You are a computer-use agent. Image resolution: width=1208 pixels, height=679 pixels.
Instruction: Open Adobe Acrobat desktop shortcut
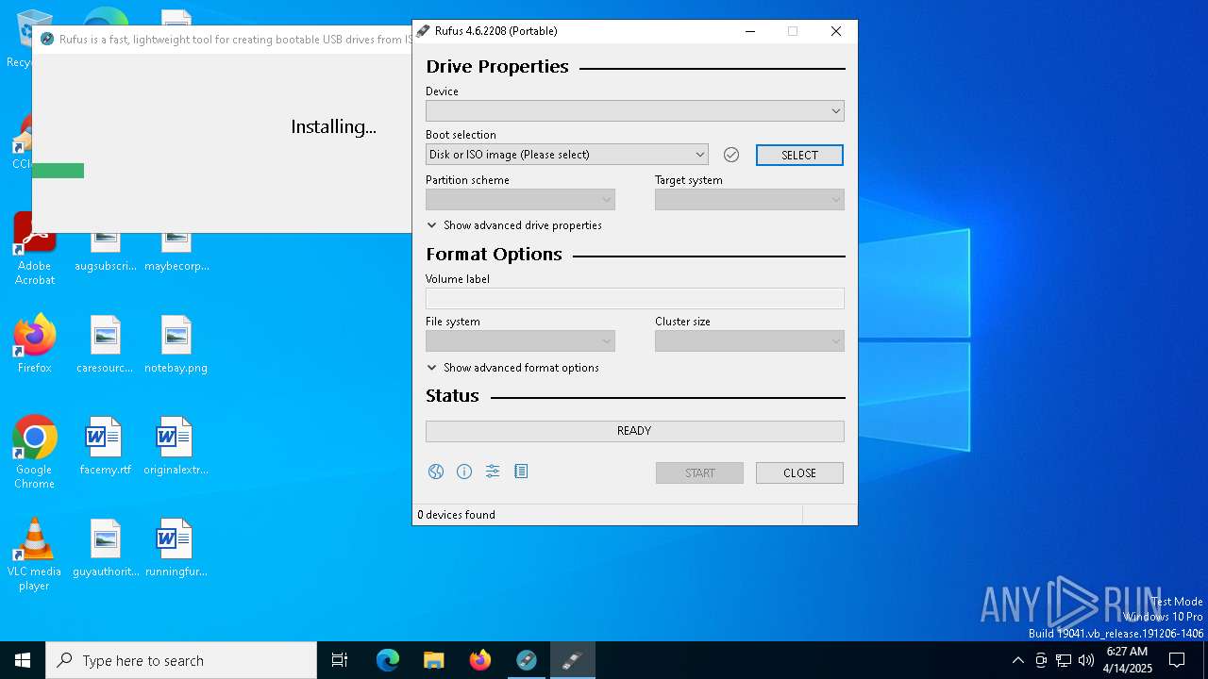(x=35, y=250)
